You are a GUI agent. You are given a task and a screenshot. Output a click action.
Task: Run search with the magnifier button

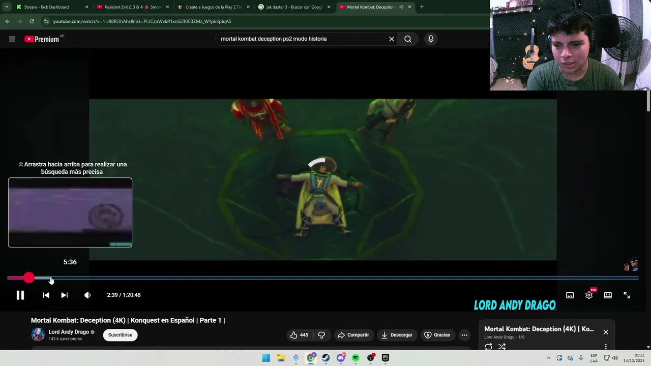point(408,39)
